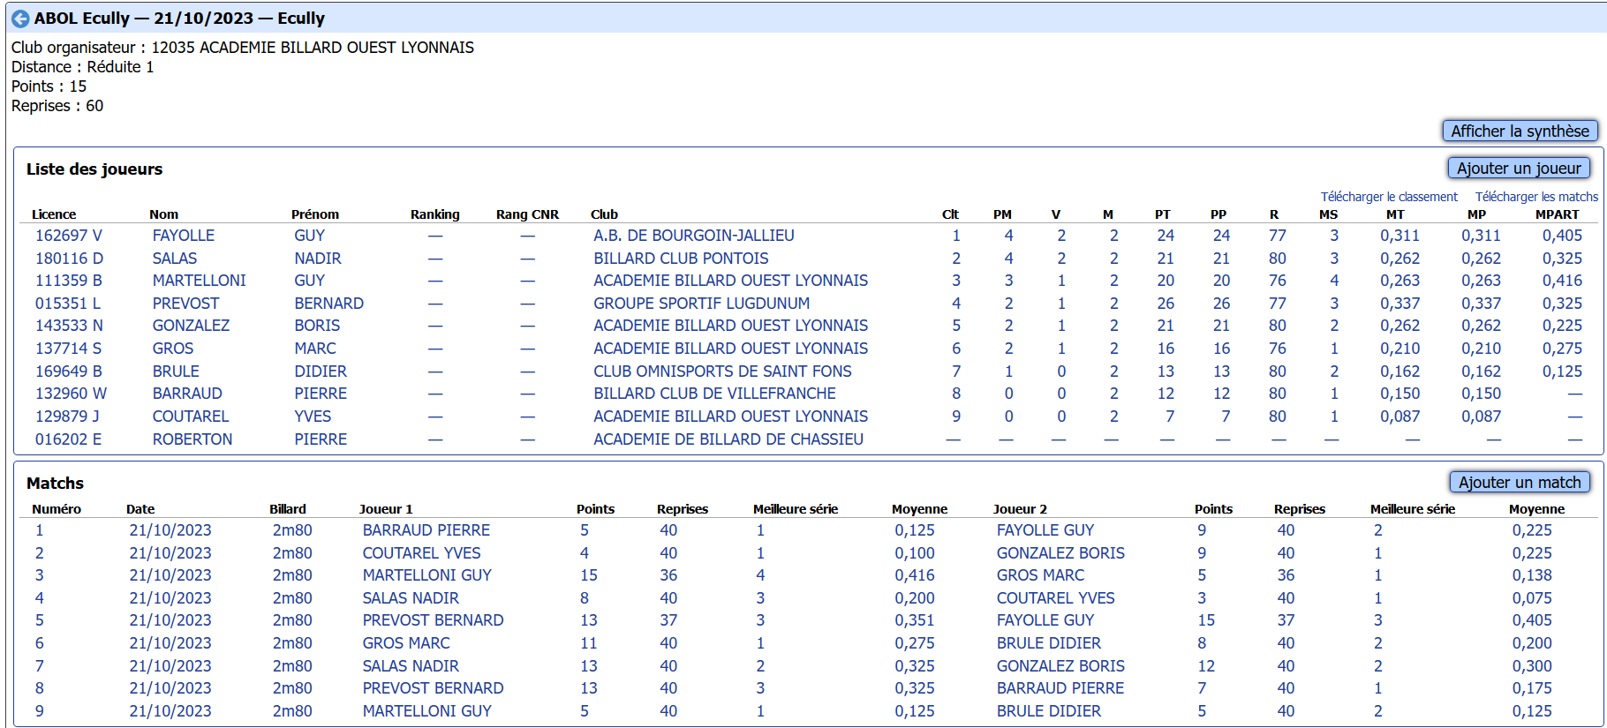The width and height of the screenshot is (1607, 728).
Task: Open club A.B. DE BOURGOIN-JALLIEU
Action: click(694, 236)
